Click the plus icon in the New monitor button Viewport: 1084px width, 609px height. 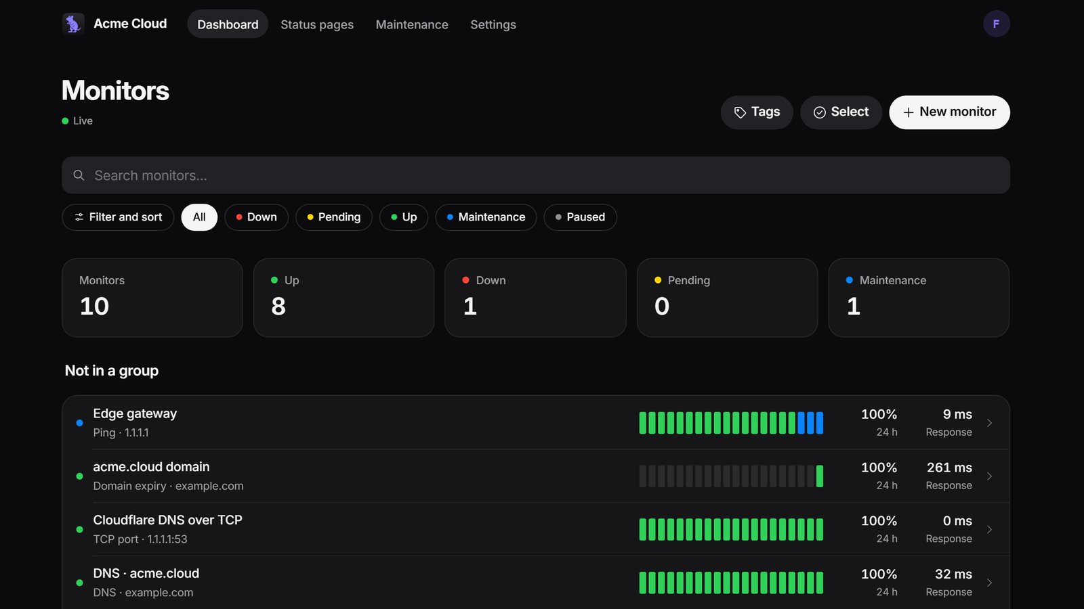click(x=909, y=112)
